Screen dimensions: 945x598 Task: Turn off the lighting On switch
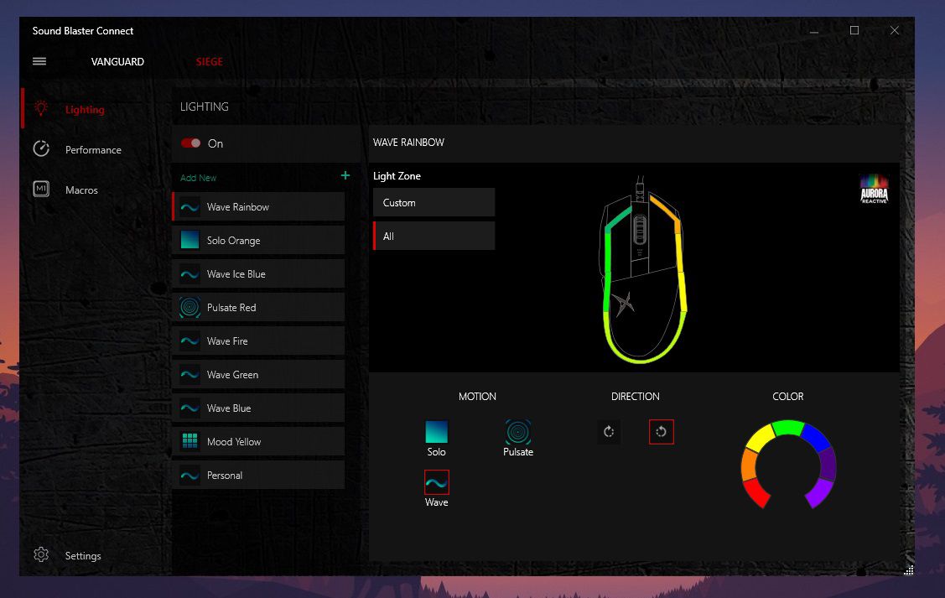(x=190, y=143)
